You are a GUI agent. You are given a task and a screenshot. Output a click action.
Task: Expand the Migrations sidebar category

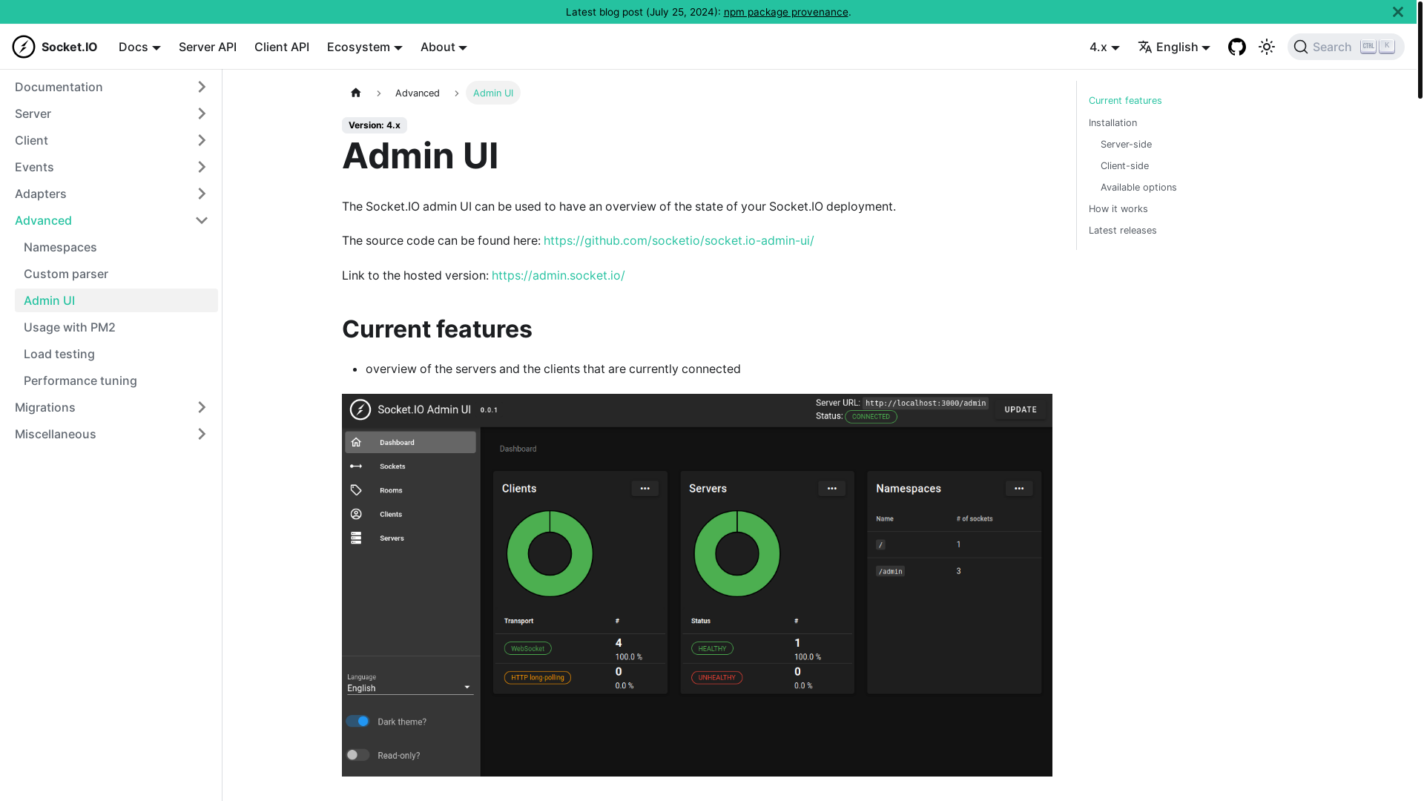tap(202, 407)
